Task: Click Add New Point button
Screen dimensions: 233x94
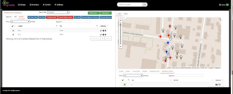Action: [33, 17]
